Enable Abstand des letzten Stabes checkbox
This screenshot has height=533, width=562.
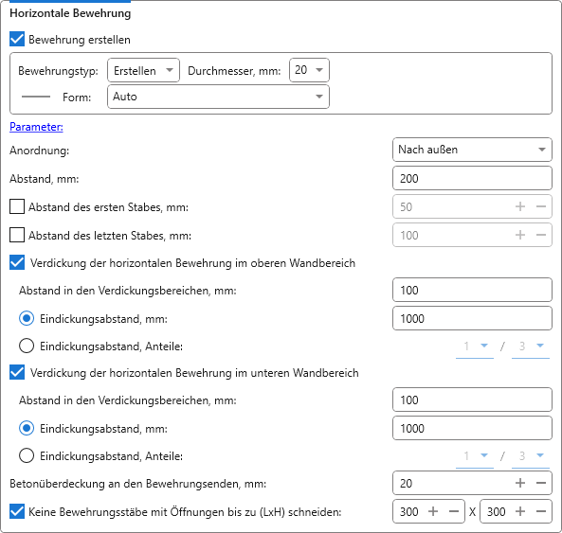point(17,235)
